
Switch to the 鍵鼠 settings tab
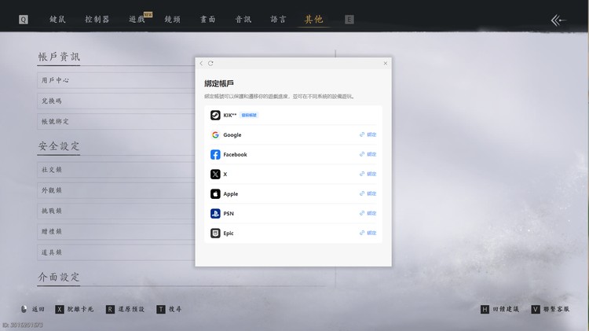tap(58, 19)
